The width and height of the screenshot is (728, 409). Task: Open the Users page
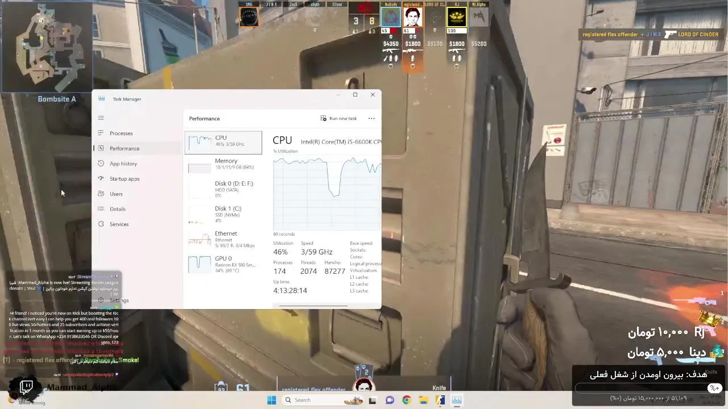pyautogui.click(x=136, y=194)
